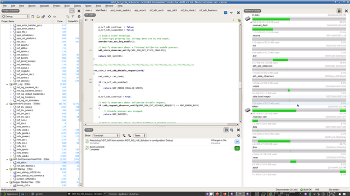The width and height of the screenshot is (350, 196).
Task: Click the Disconnected (J-Link) status
Action: coord(287,189)
